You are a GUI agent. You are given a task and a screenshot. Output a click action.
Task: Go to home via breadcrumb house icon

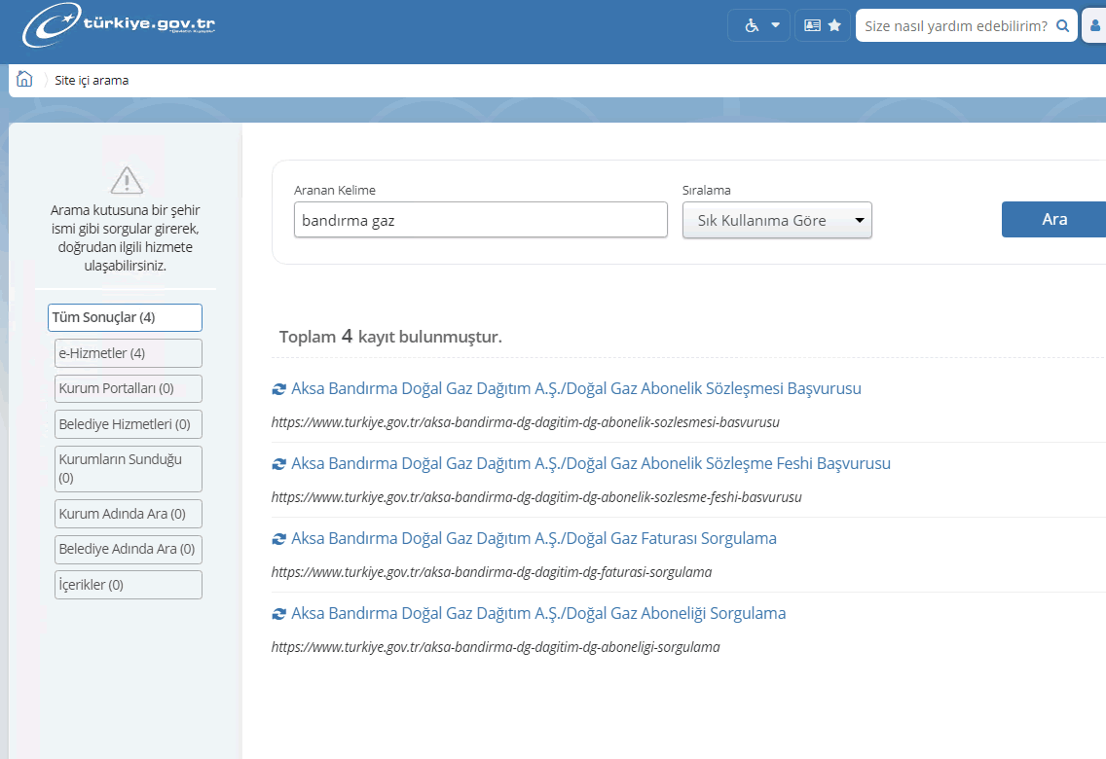point(24,80)
